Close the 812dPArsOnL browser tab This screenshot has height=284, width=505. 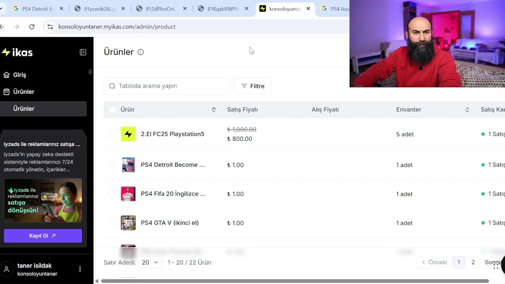point(185,9)
